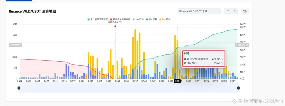Screen dimensions: 285x106
Task: Toggle 累计多单清算强度 legend series
Action: (120, 19)
